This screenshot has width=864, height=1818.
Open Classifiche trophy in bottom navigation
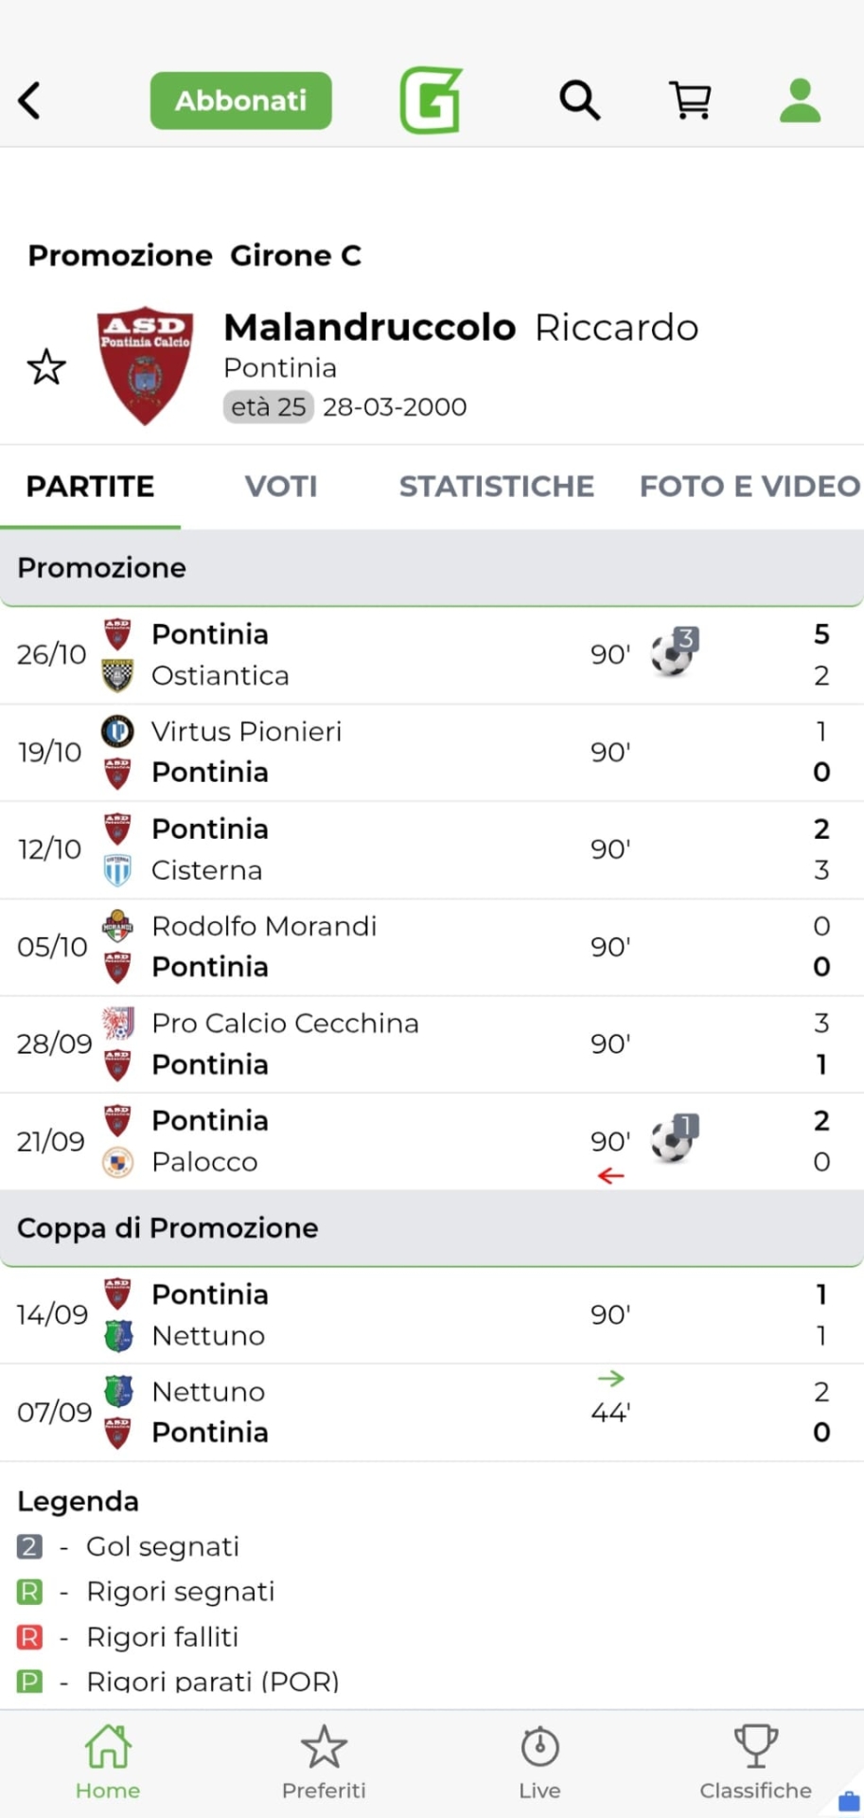point(755,1762)
